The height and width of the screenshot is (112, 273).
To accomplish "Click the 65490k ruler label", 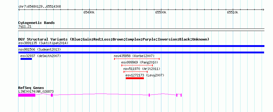I will [x=89, y=12].
